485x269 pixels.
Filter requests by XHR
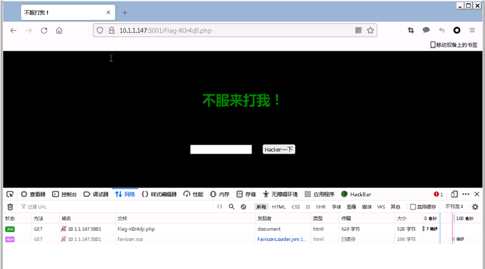pos(321,207)
